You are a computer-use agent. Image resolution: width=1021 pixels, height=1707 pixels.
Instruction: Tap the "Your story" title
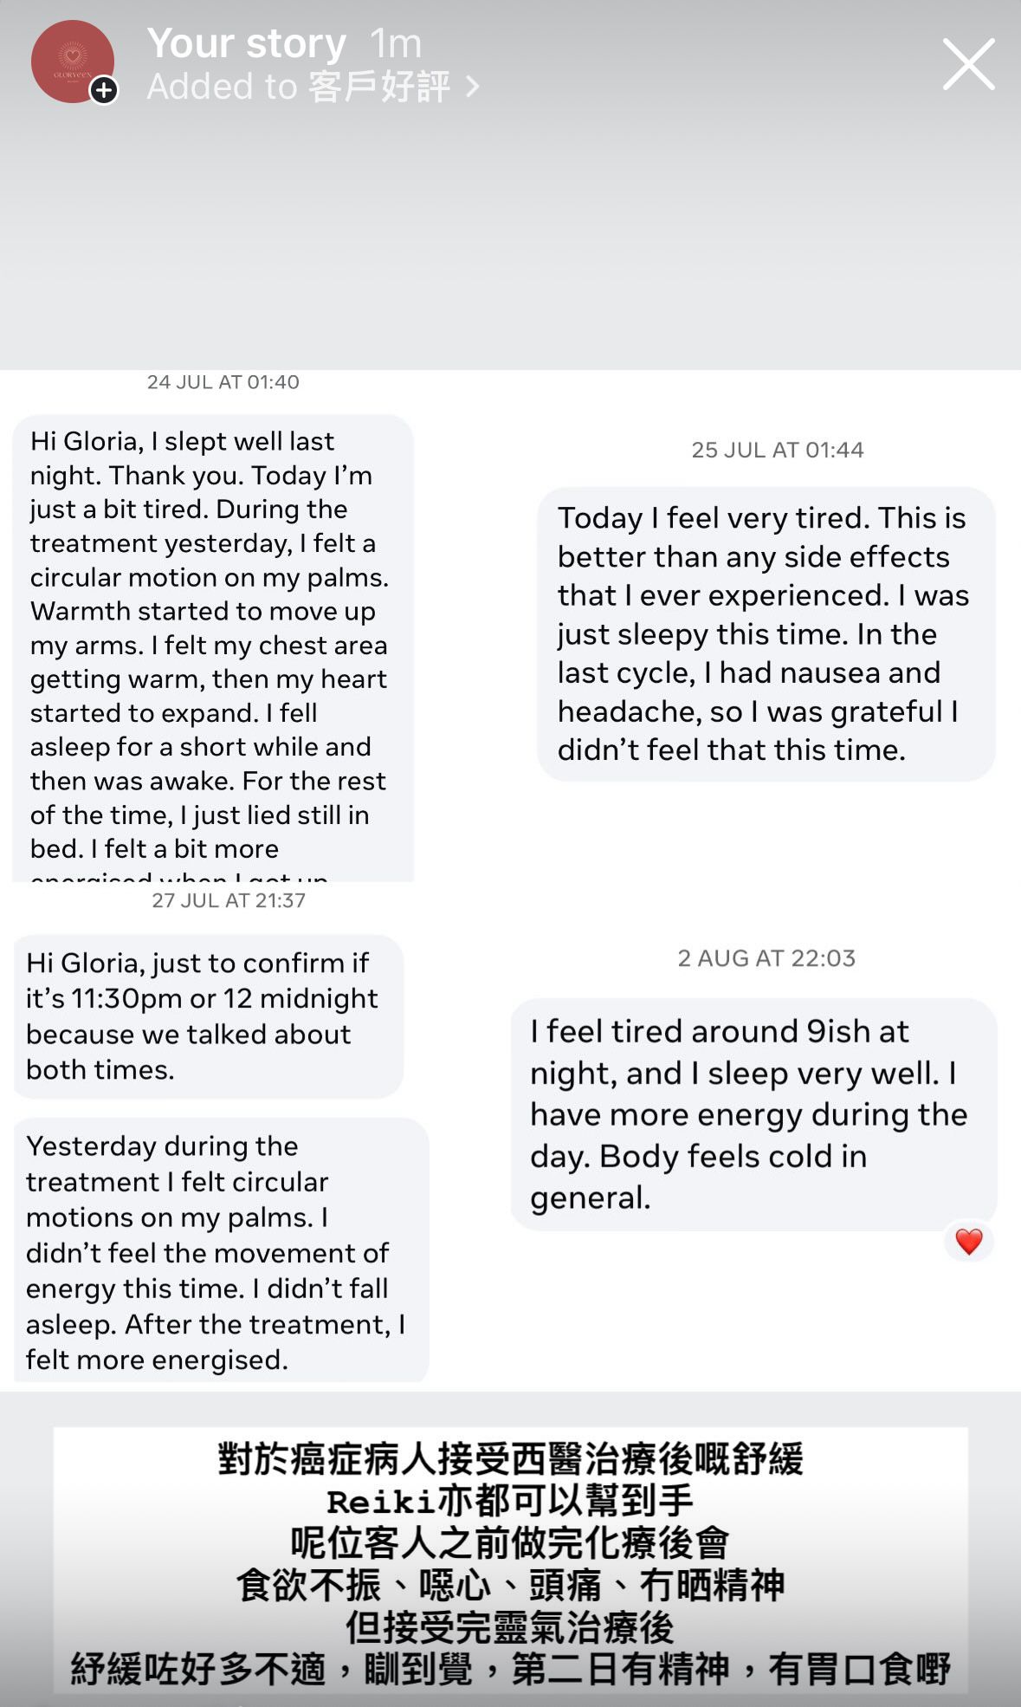click(247, 43)
